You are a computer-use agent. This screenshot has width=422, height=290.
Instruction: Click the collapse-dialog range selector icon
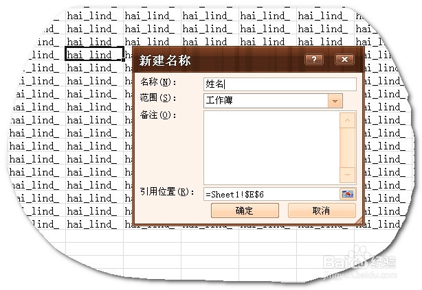[348, 194]
